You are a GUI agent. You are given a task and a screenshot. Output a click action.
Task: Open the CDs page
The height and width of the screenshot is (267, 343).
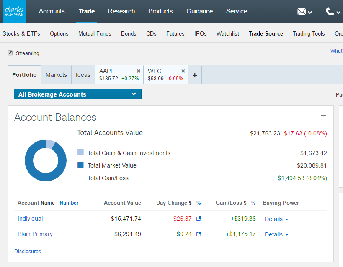pyautogui.click(x=151, y=33)
